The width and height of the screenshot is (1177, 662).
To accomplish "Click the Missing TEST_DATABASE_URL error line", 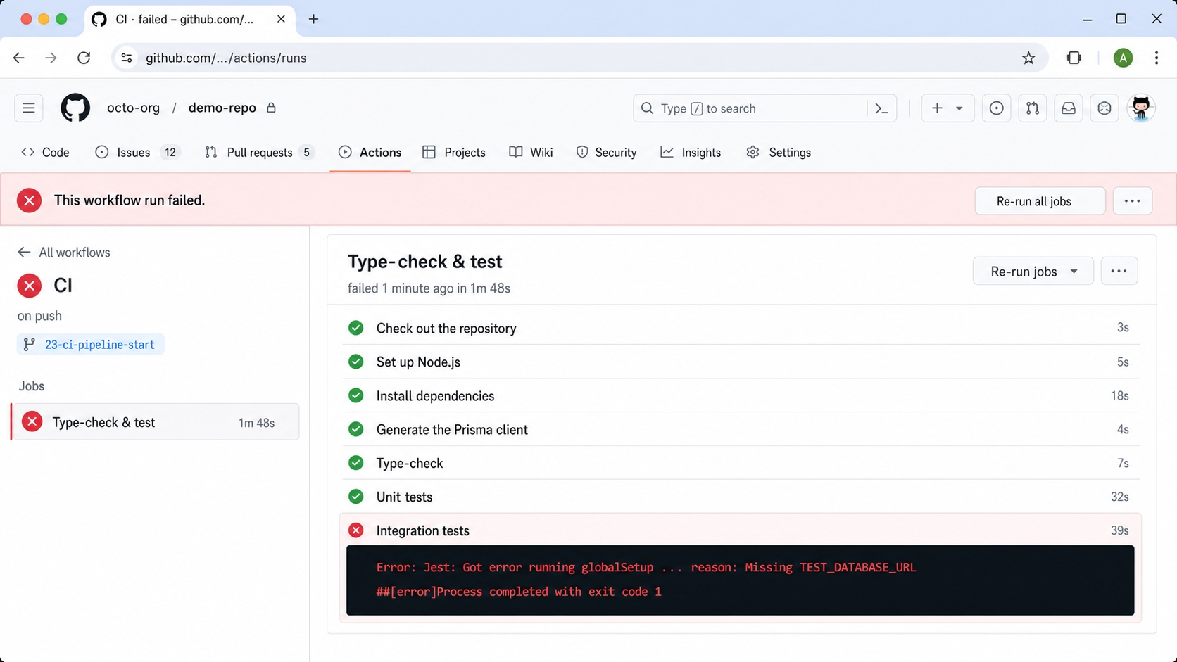I will 646,567.
